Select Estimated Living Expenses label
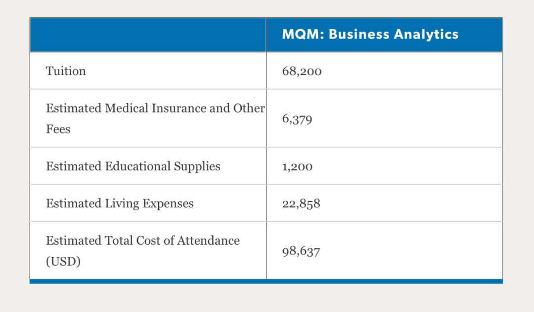The width and height of the screenshot is (534, 312). [x=120, y=203]
